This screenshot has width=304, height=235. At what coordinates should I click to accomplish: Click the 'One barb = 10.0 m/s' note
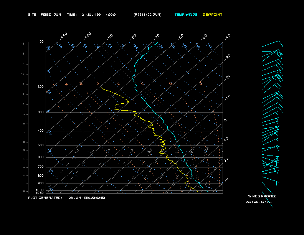point(259,202)
